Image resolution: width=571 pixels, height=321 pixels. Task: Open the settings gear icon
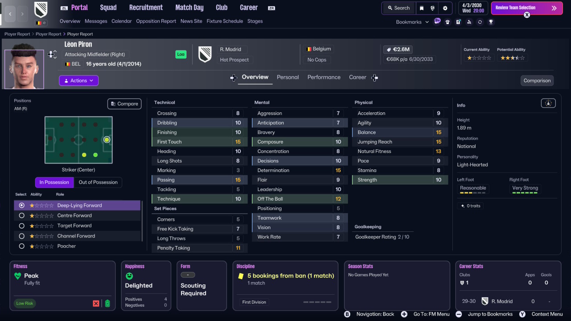pos(445,8)
